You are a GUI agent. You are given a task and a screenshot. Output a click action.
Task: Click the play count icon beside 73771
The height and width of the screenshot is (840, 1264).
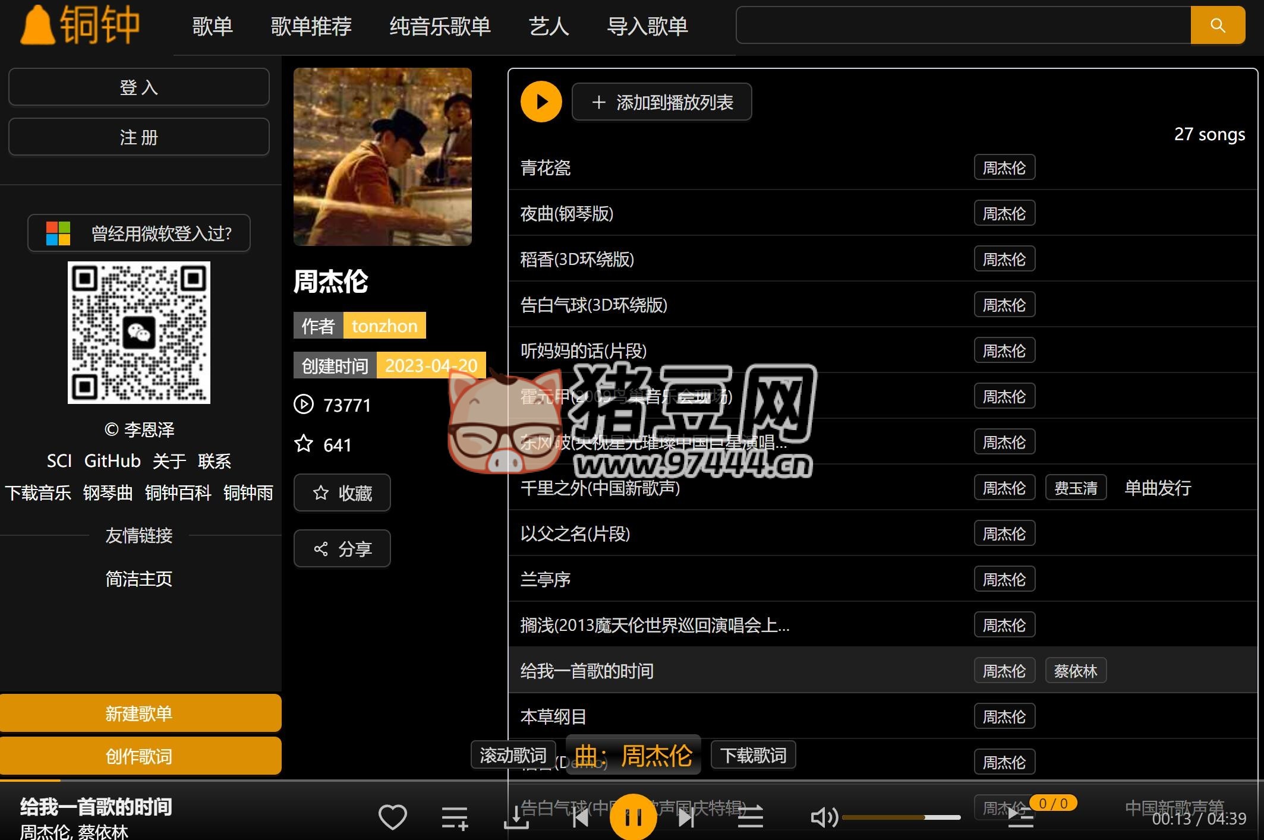click(x=304, y=405)
